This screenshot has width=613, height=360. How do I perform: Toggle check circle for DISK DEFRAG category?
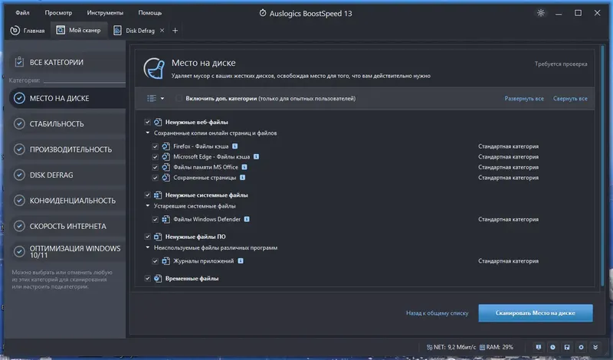click(x=19, y=175)
